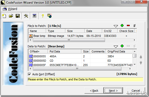This screenshot has height=97, width=149.
Task: Expand the Files to Patch triangle dropdown
Action: 116,26
